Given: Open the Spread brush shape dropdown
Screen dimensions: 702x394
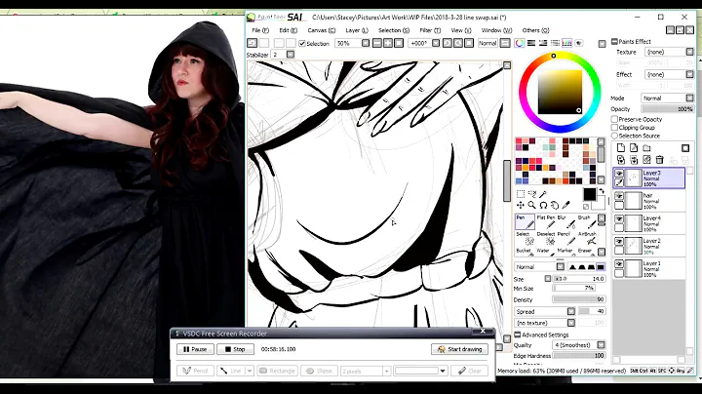Looking at the screenshot, I should pos(570,312).
